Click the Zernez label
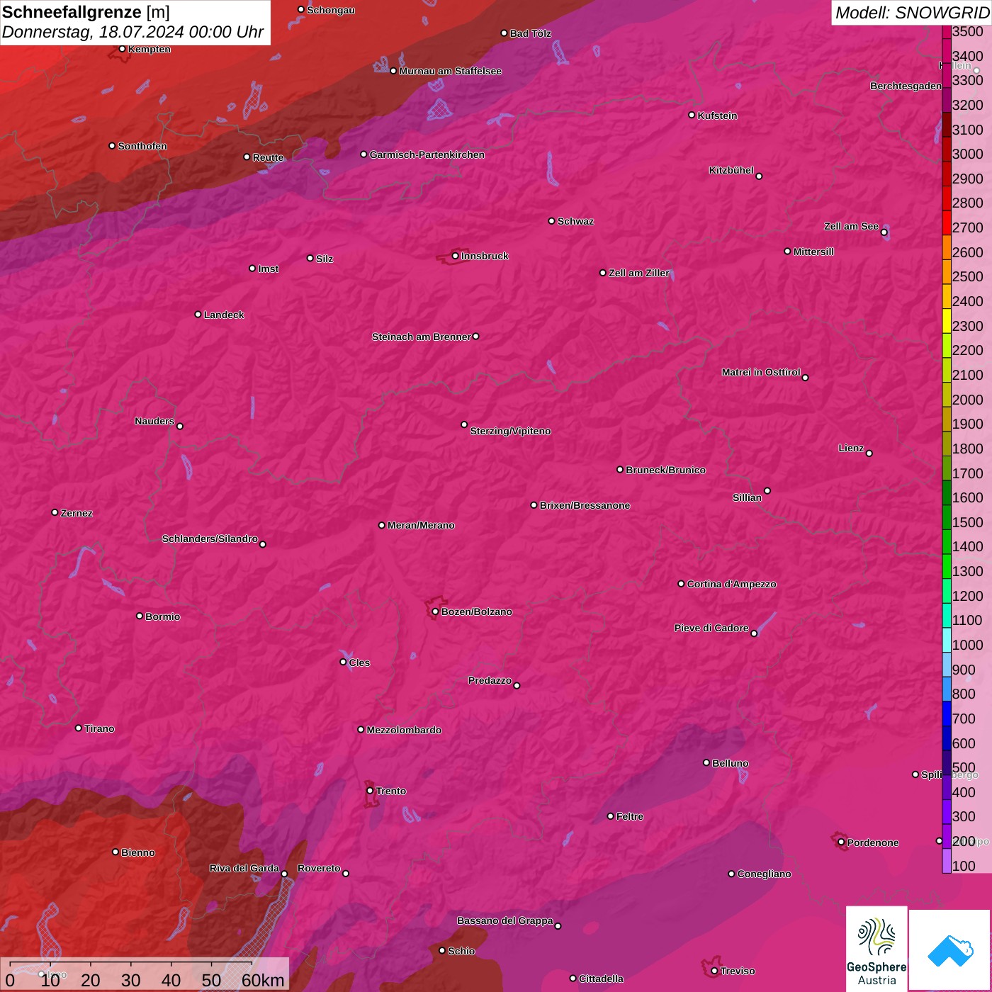The image size is (992, 992). click(77, 513)
